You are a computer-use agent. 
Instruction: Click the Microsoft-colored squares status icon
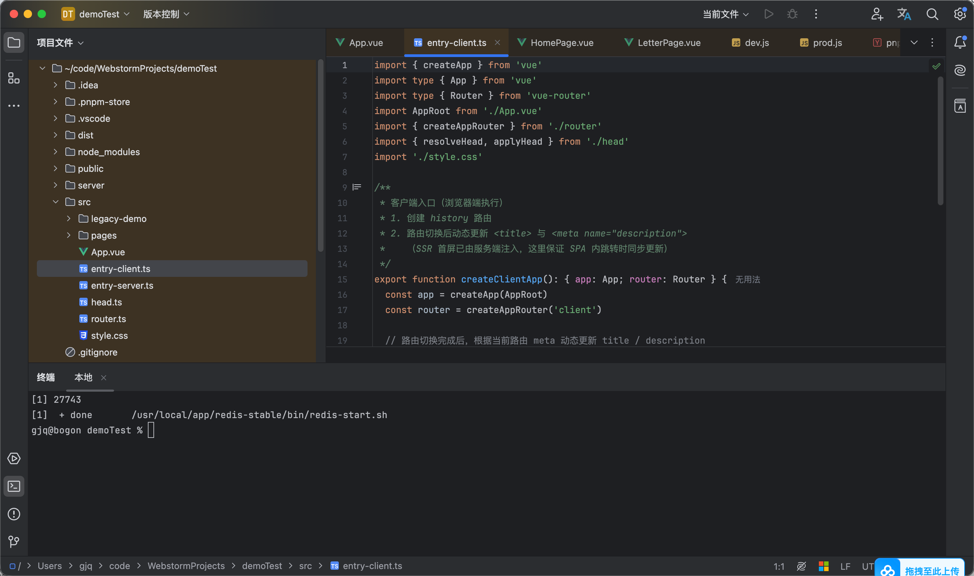(x=823, y=566)
